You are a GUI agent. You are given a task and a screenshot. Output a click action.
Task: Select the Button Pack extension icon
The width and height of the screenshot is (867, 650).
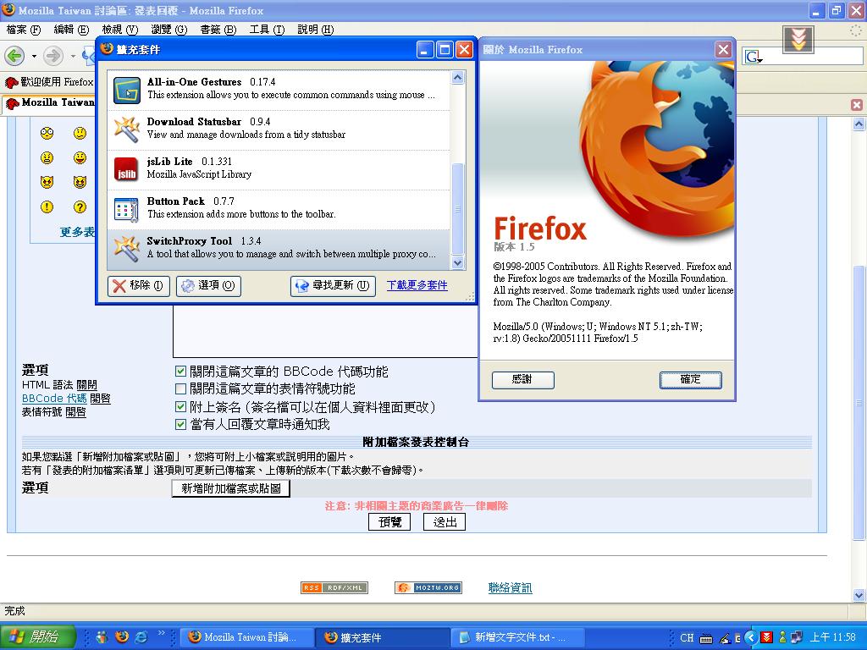pyautogui.click(x=127, y=210)
